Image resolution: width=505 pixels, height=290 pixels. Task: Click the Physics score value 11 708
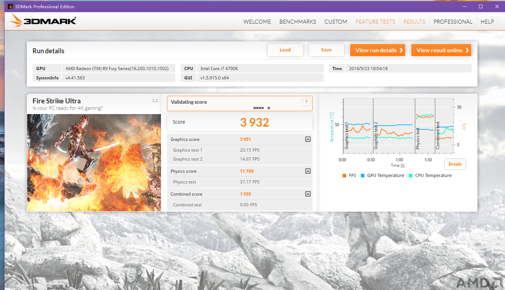point(246,171)
